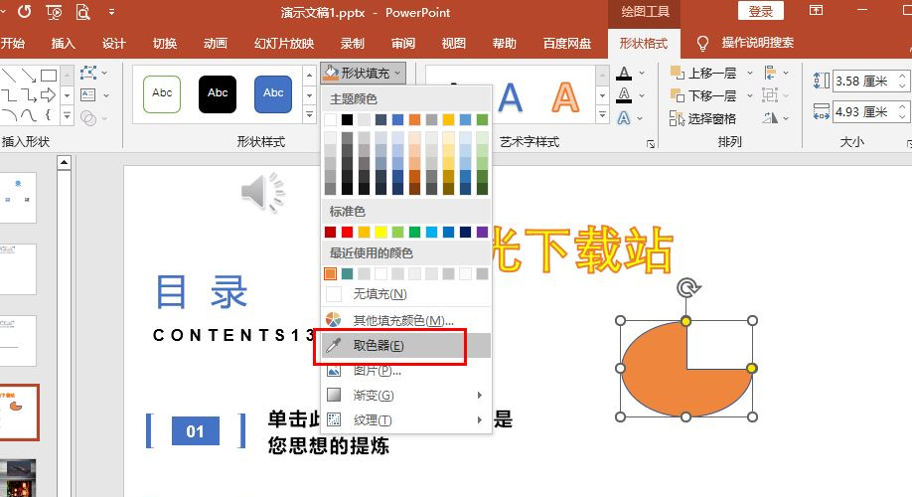Image resolution: width=912 pixels, height=497 pixels.
Task: Click the print preview icon in quick access
Action: tap(83, 12)
